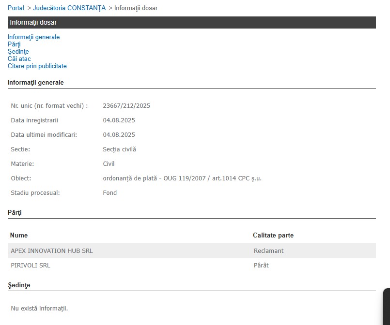
Task: Select case number 23667/212/2025
Action: [x=126, y=106]
